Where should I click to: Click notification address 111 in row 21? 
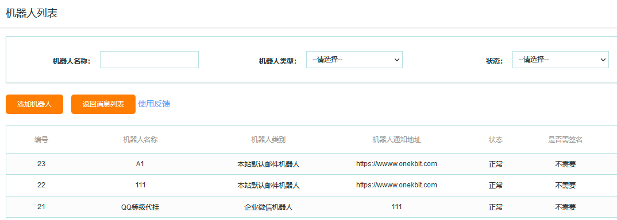click(x=396, y=207)
